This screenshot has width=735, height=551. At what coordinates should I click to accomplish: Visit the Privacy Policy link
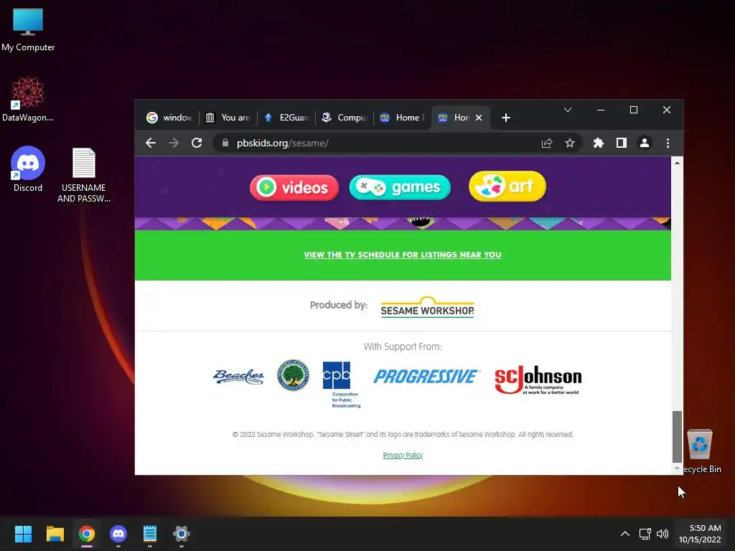click(403, 455)
